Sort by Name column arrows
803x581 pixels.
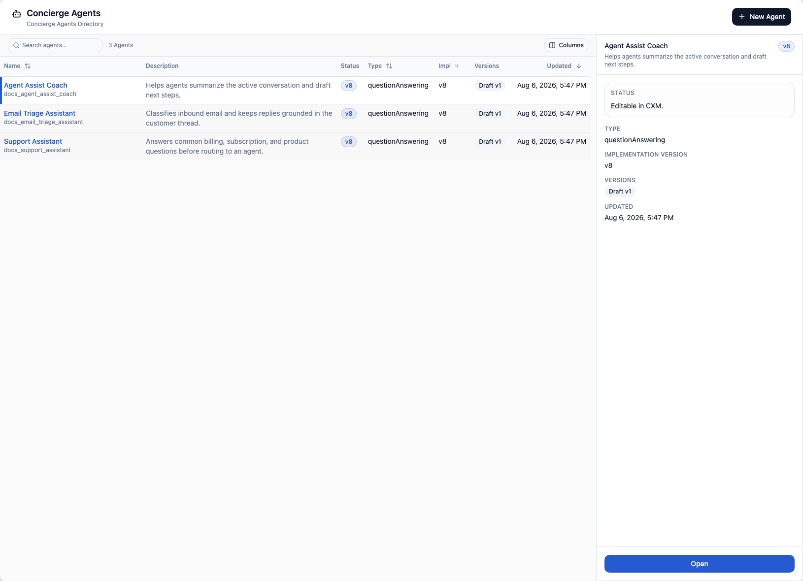coord(28,66)
